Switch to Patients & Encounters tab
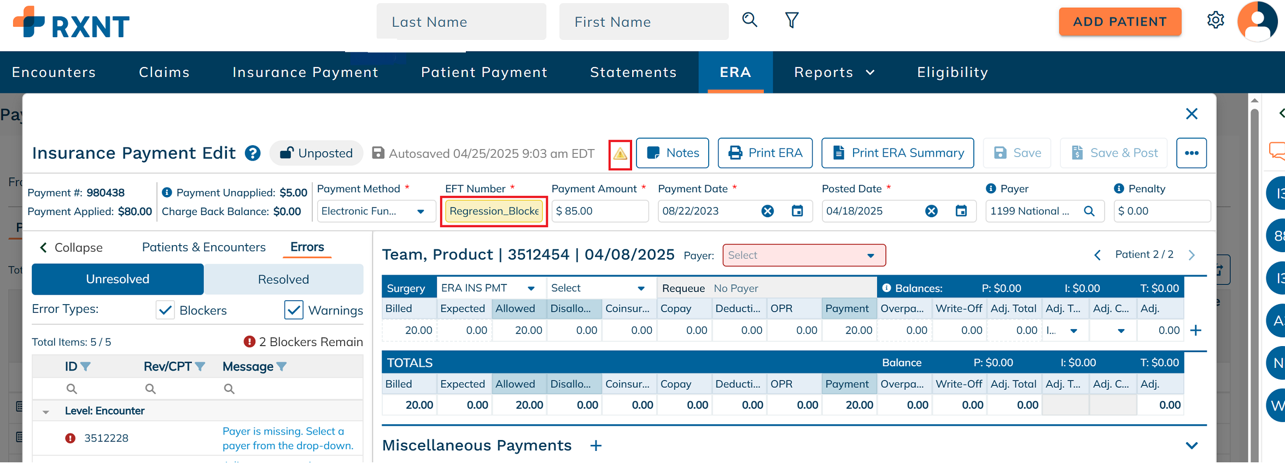 point(203,247)
